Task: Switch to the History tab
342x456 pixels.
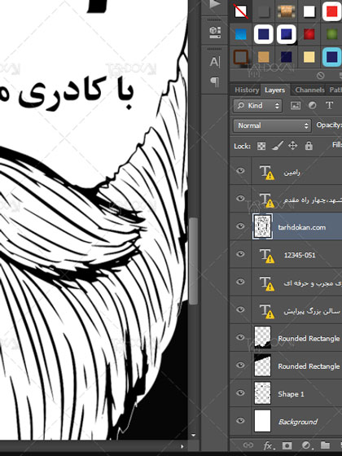Action: point(247,90)
